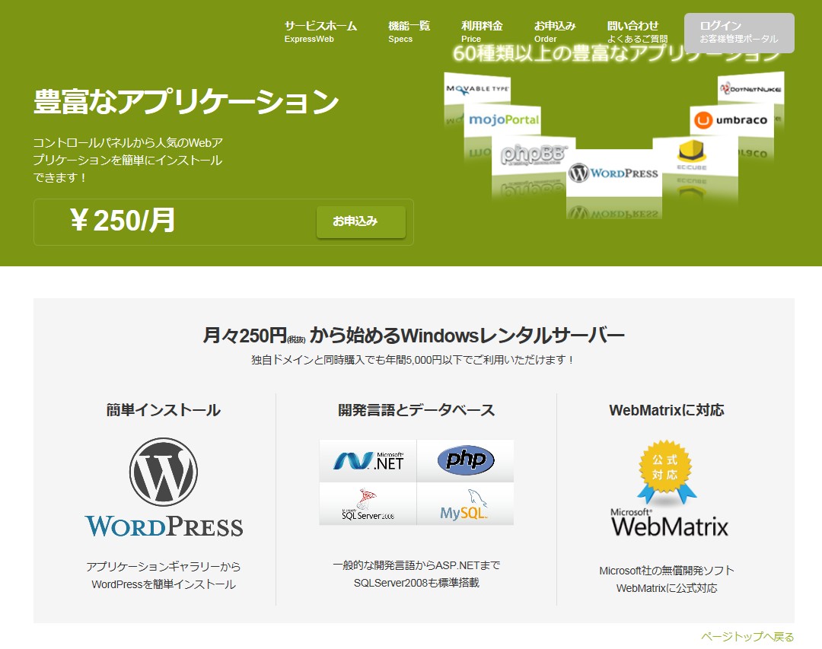This screenshot has height=649, width=822.
Task: Click the アプリケーションギャラリーから text line
Action: 164,567
